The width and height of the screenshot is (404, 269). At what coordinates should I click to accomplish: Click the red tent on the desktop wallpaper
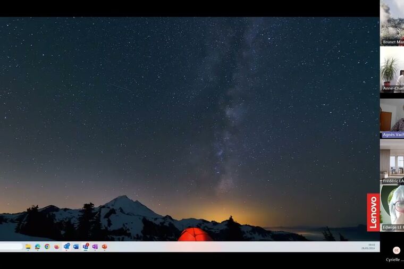click(x=195, y=235)
